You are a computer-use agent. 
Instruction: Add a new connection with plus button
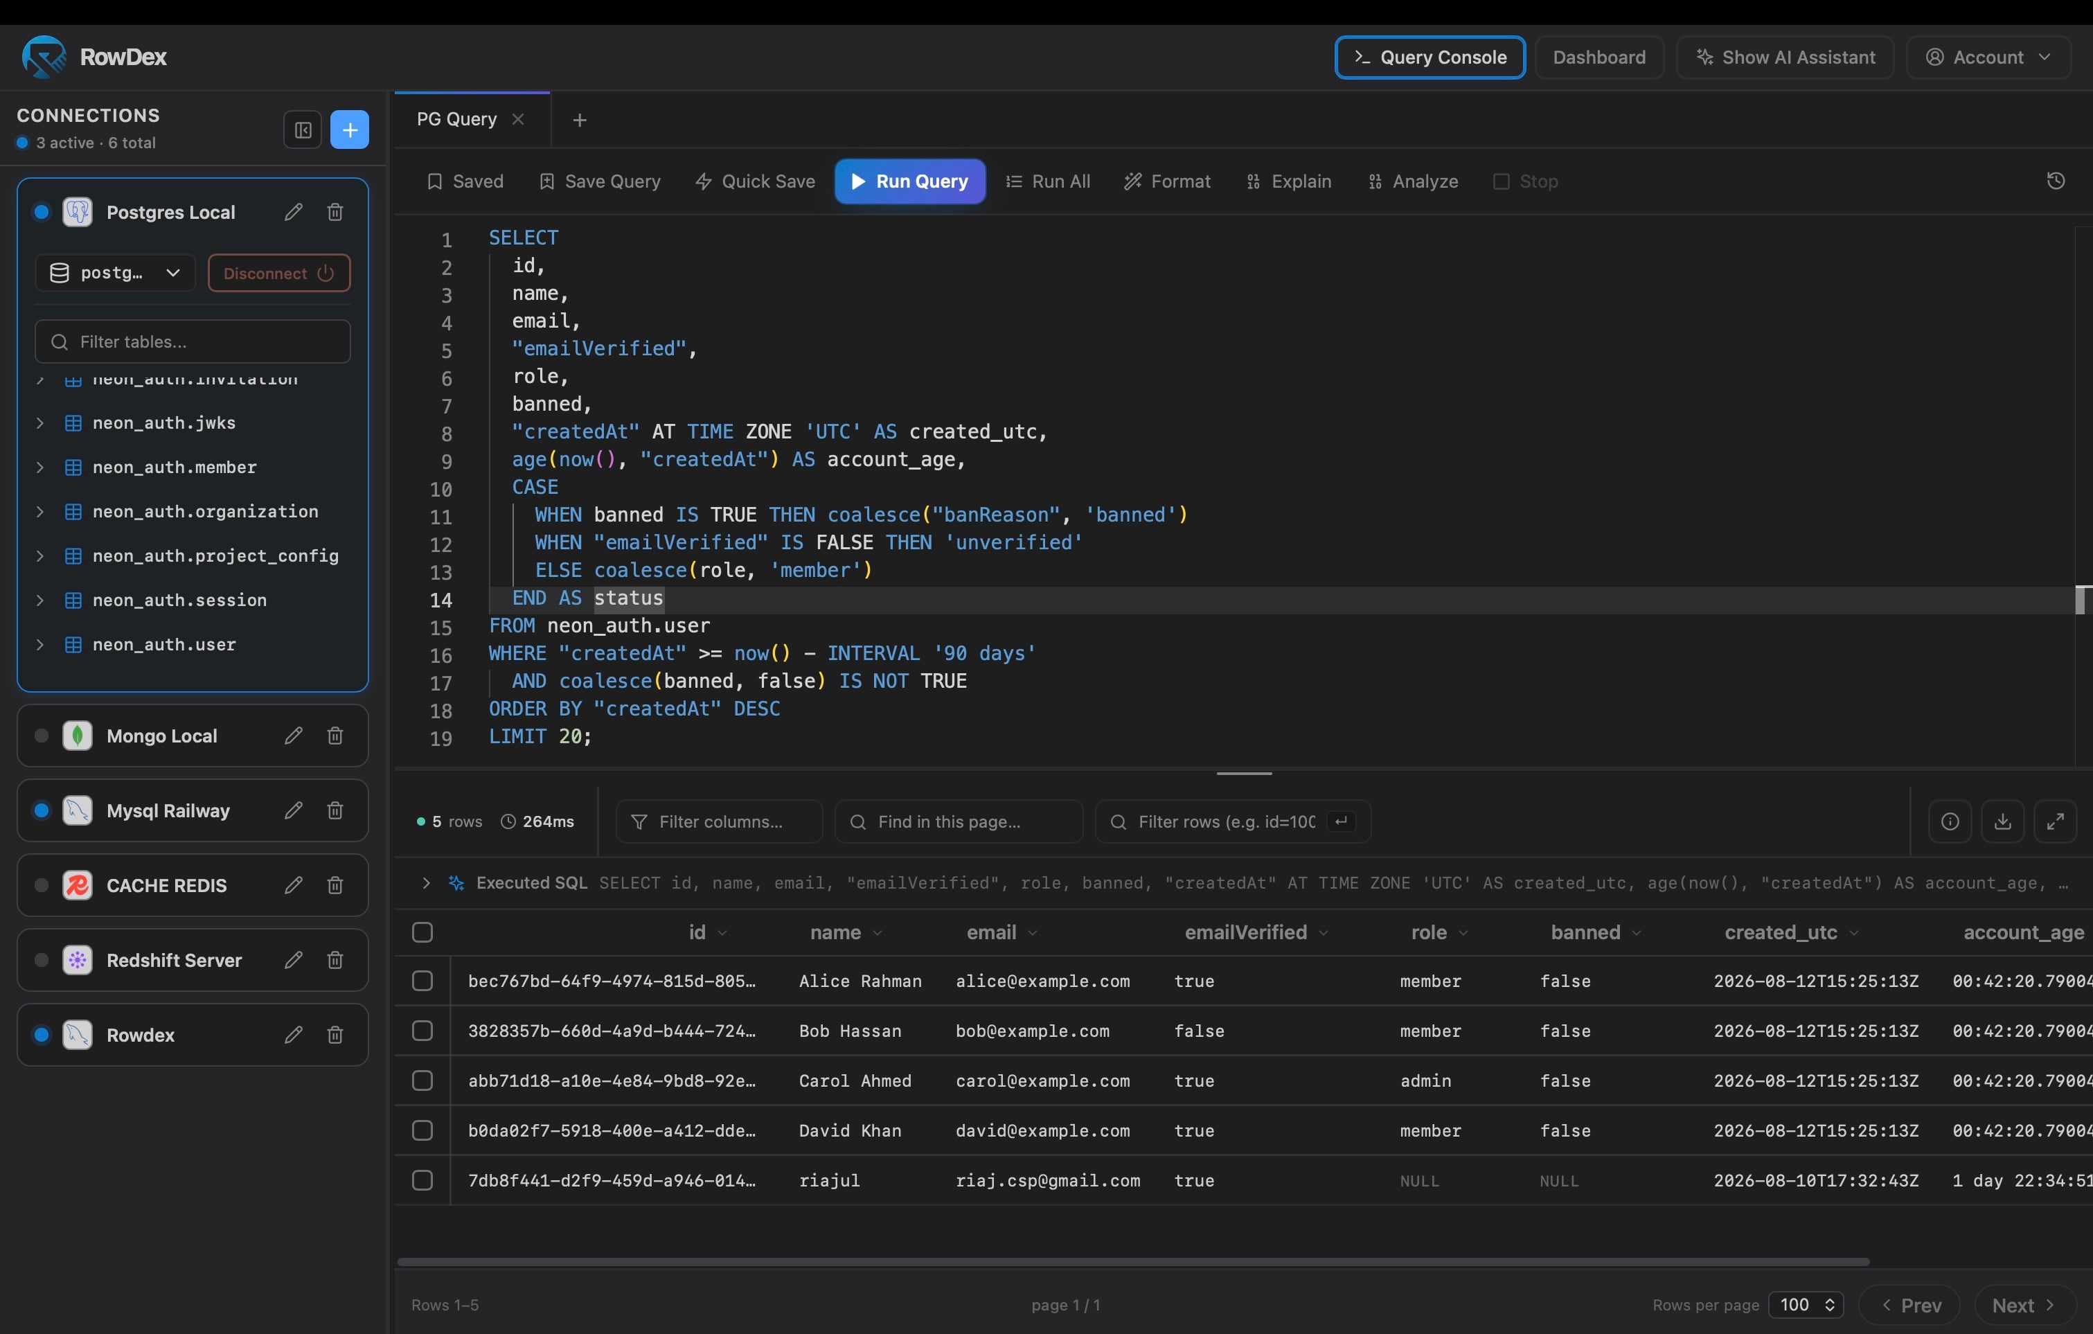tap(350, 130)
